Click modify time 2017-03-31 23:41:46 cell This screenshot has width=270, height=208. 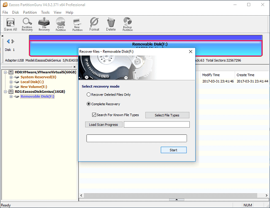tap(218, 81)
